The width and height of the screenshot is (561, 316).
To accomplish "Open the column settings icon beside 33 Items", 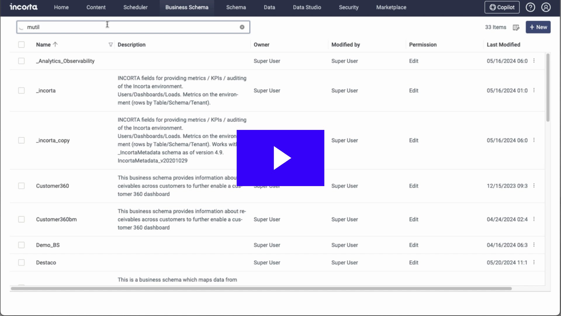I will pos(516,27).
